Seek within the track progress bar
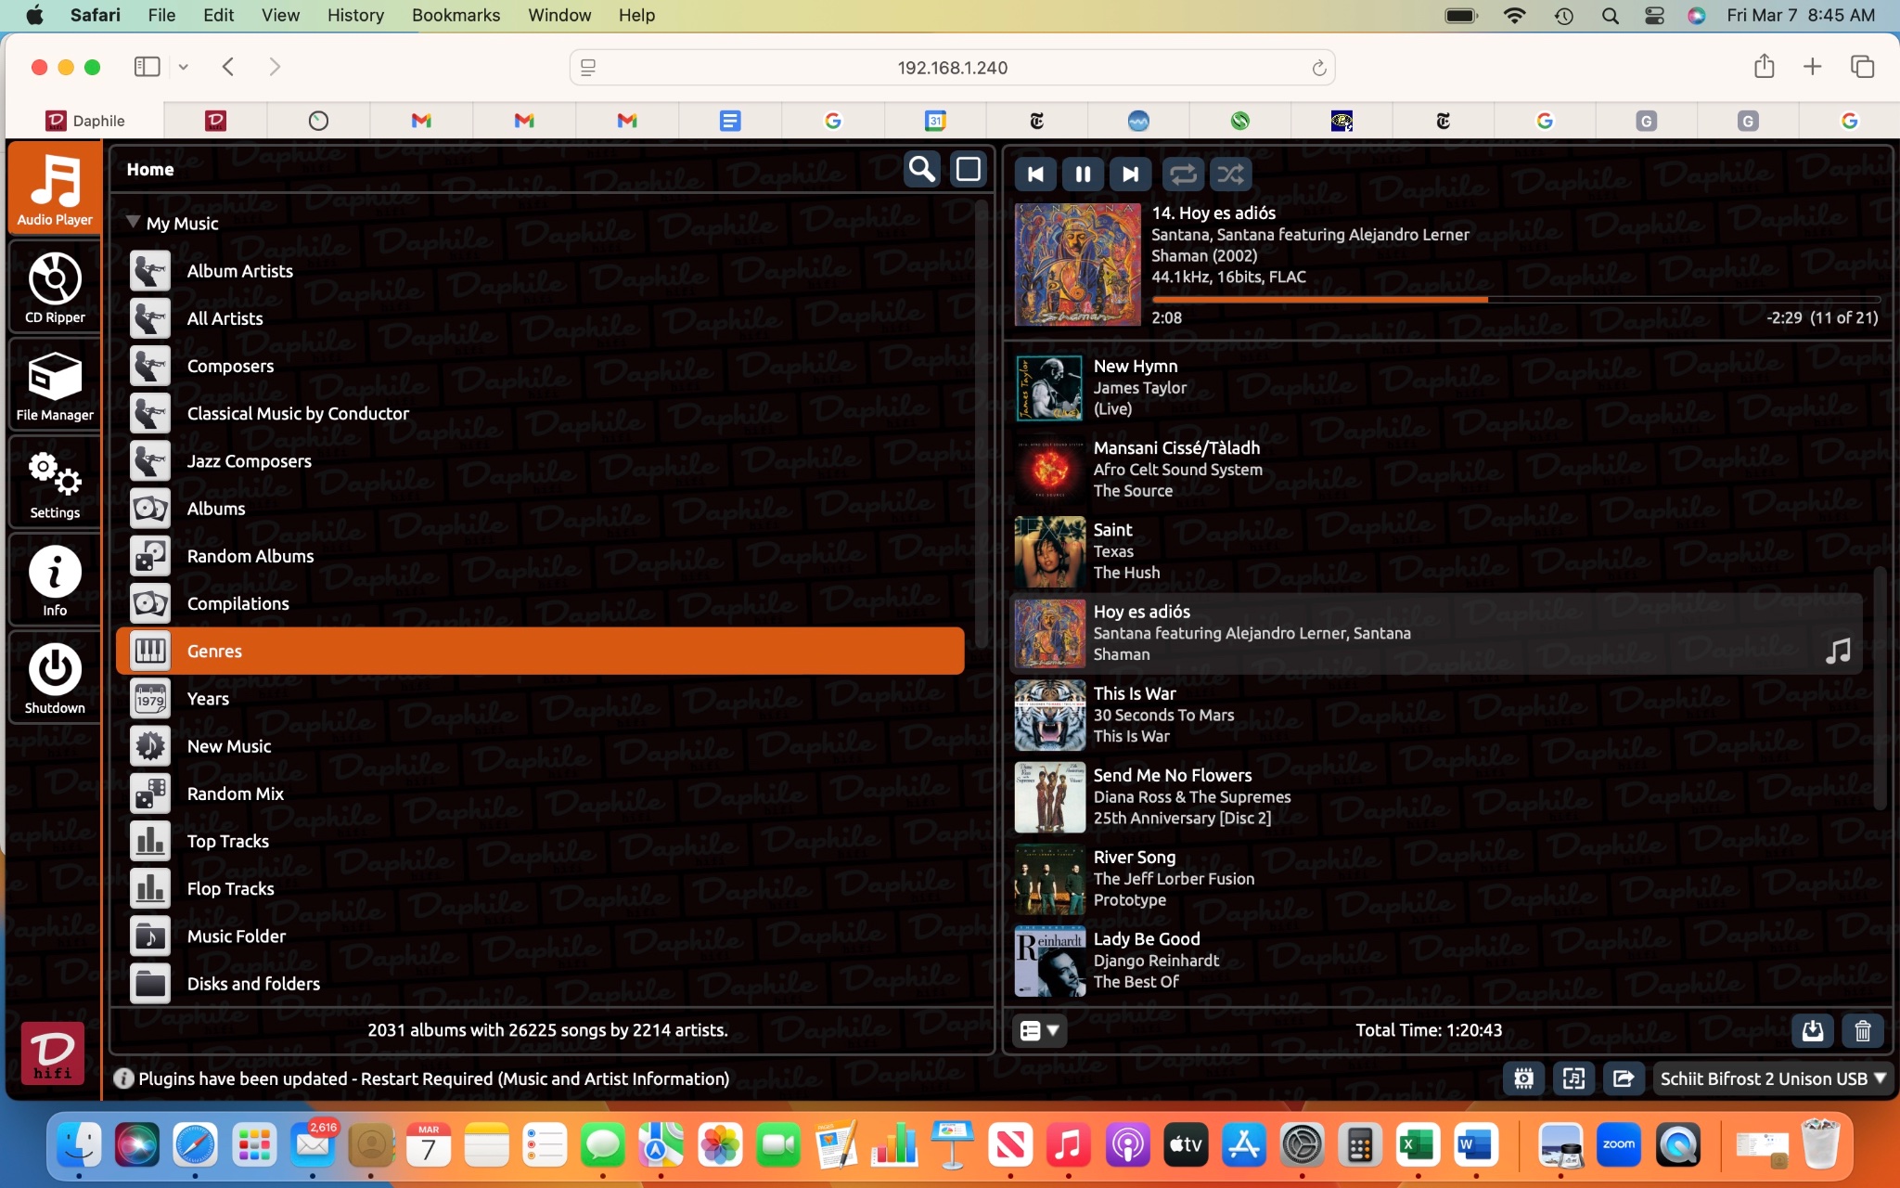This screenshot has height=1188, width=1900. point(1516,300)
